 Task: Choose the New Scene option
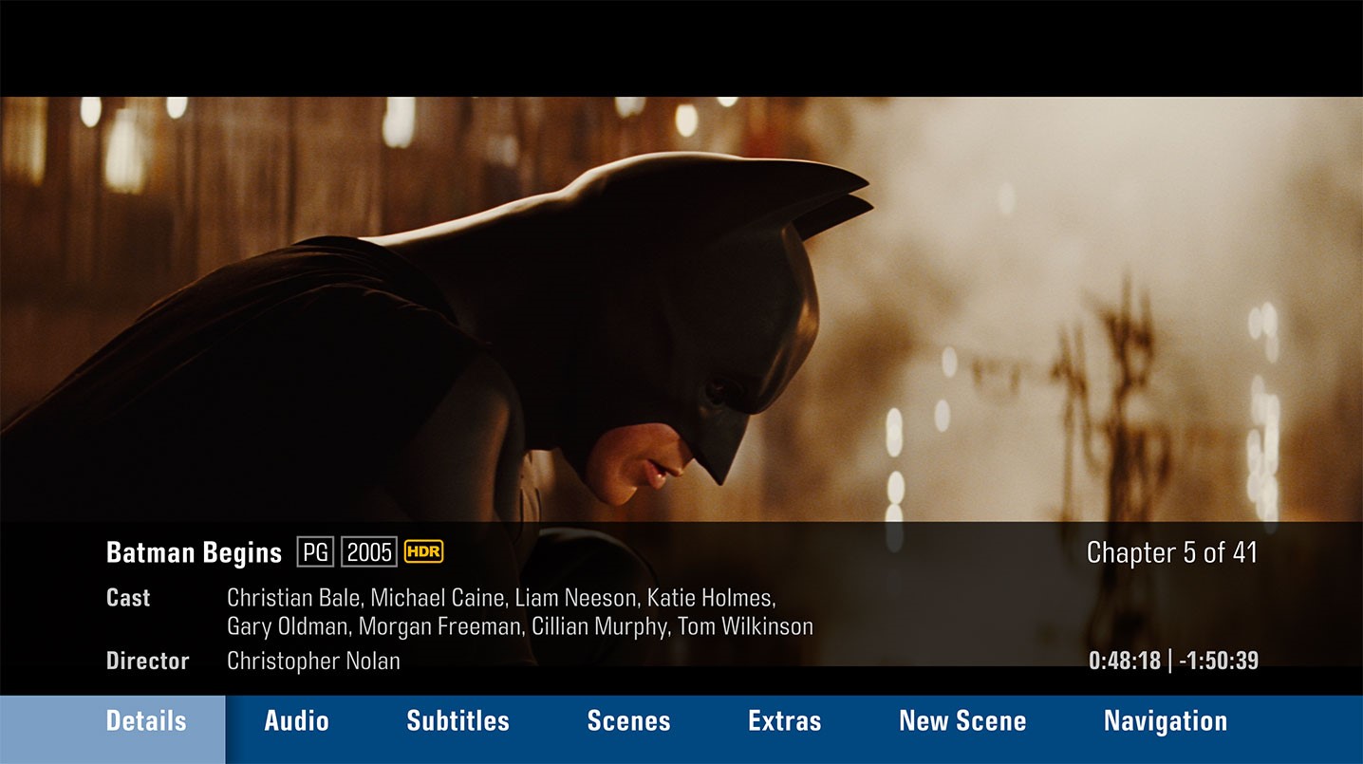(962, 721)
